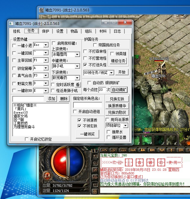The image size is (190, 199).
Task: Click the 自动锄矿 button
Action: coord(119,90)
